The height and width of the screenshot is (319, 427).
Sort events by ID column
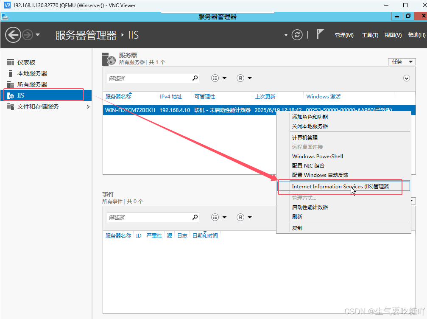[139, 235]
